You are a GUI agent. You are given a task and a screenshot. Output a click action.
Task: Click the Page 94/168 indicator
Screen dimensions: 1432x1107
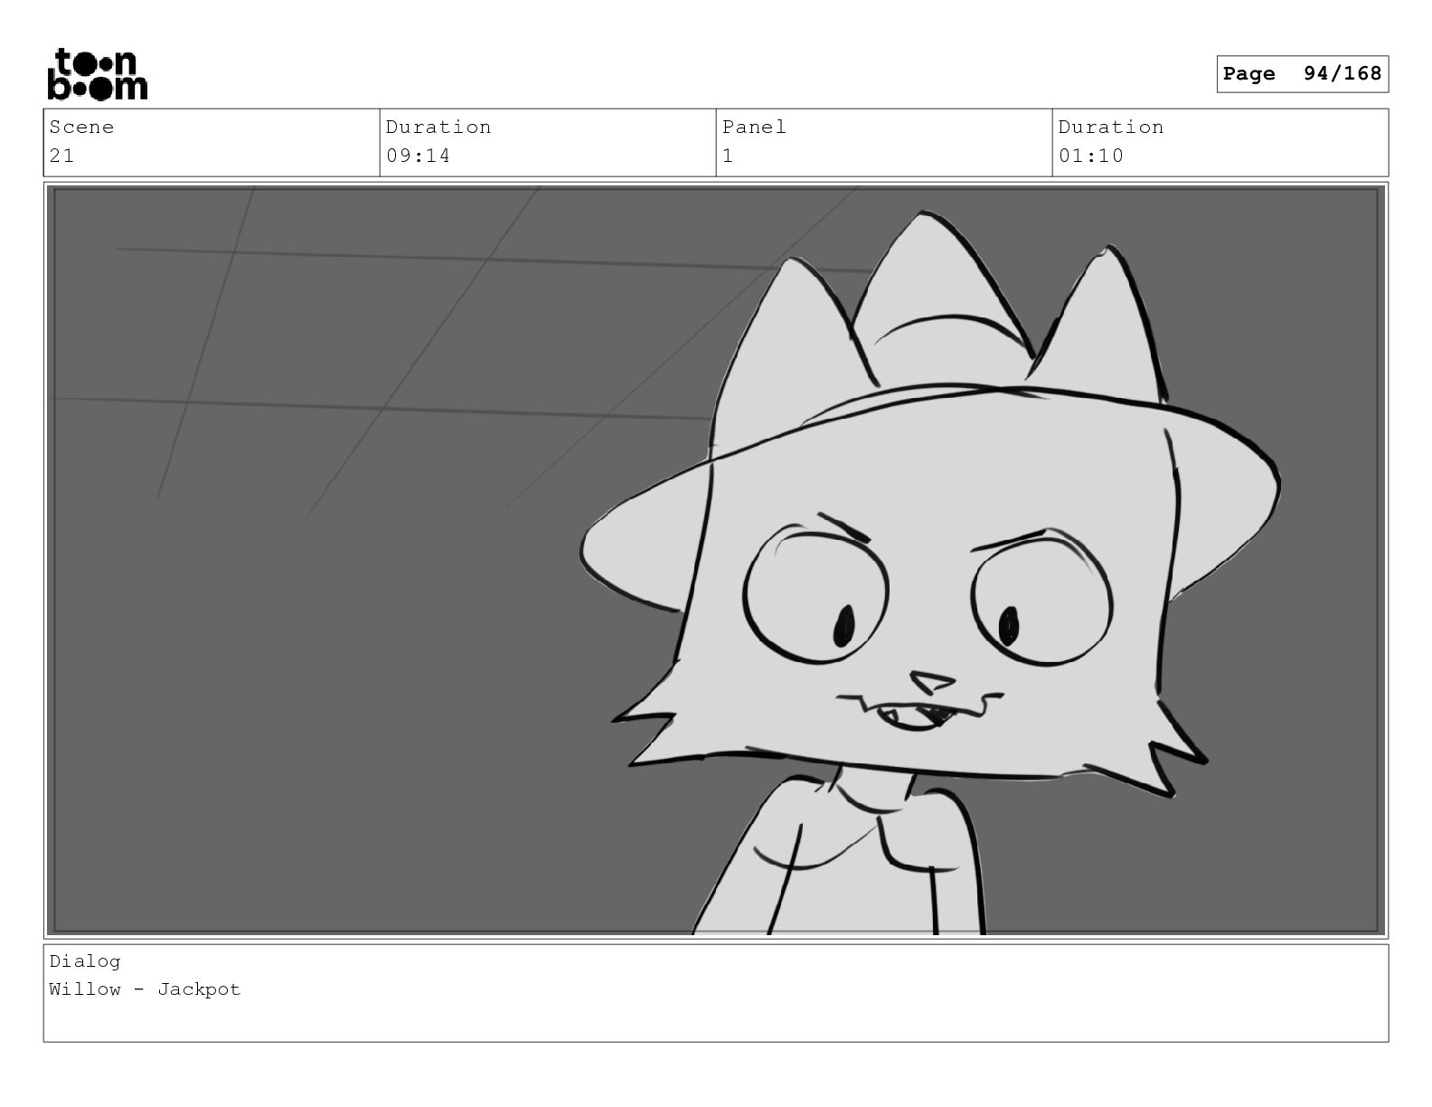1302,74
